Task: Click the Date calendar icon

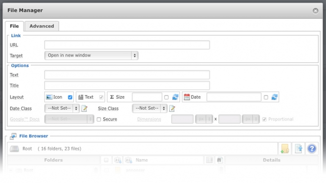Action: 187,97
